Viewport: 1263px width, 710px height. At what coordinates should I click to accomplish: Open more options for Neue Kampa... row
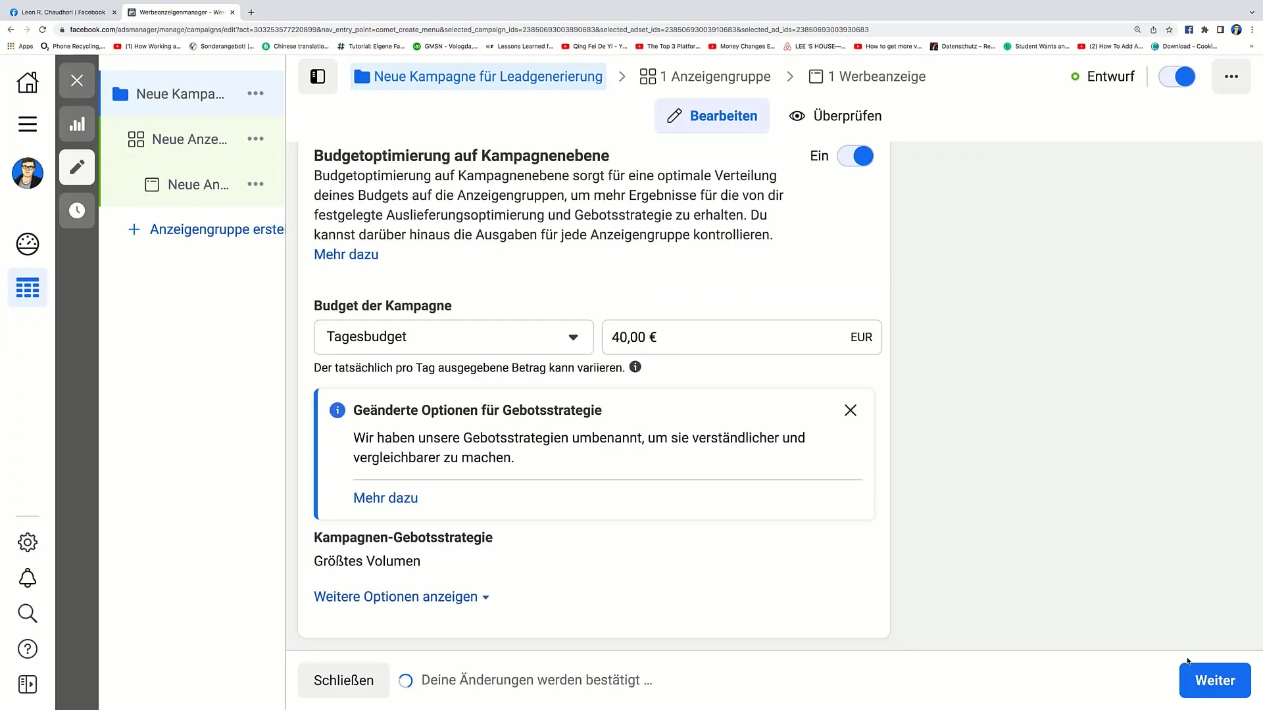pyautogui.click(x=255, y=93)
